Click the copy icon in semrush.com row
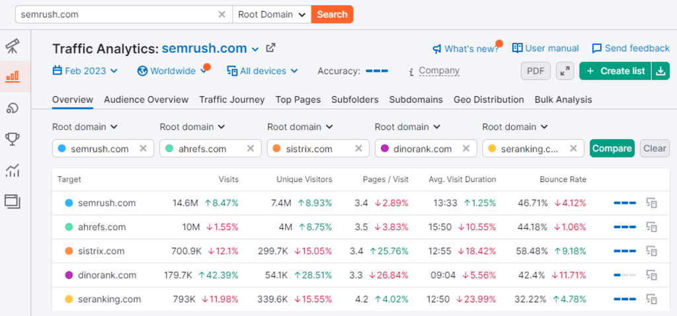 pos(651,203)
